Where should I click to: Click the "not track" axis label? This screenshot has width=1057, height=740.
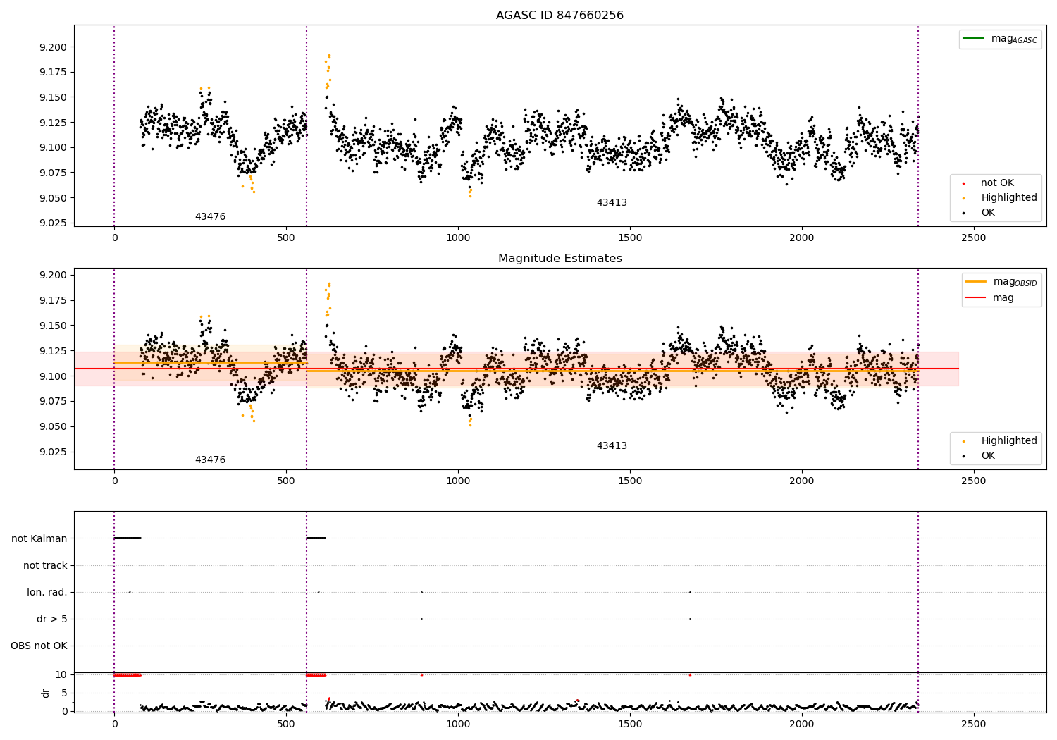(x=45, y=566)
